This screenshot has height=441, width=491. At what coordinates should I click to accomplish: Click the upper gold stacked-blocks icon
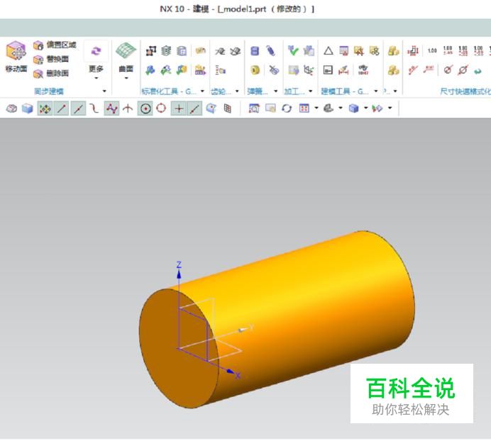pyautogui.click(x=393, y=51)
